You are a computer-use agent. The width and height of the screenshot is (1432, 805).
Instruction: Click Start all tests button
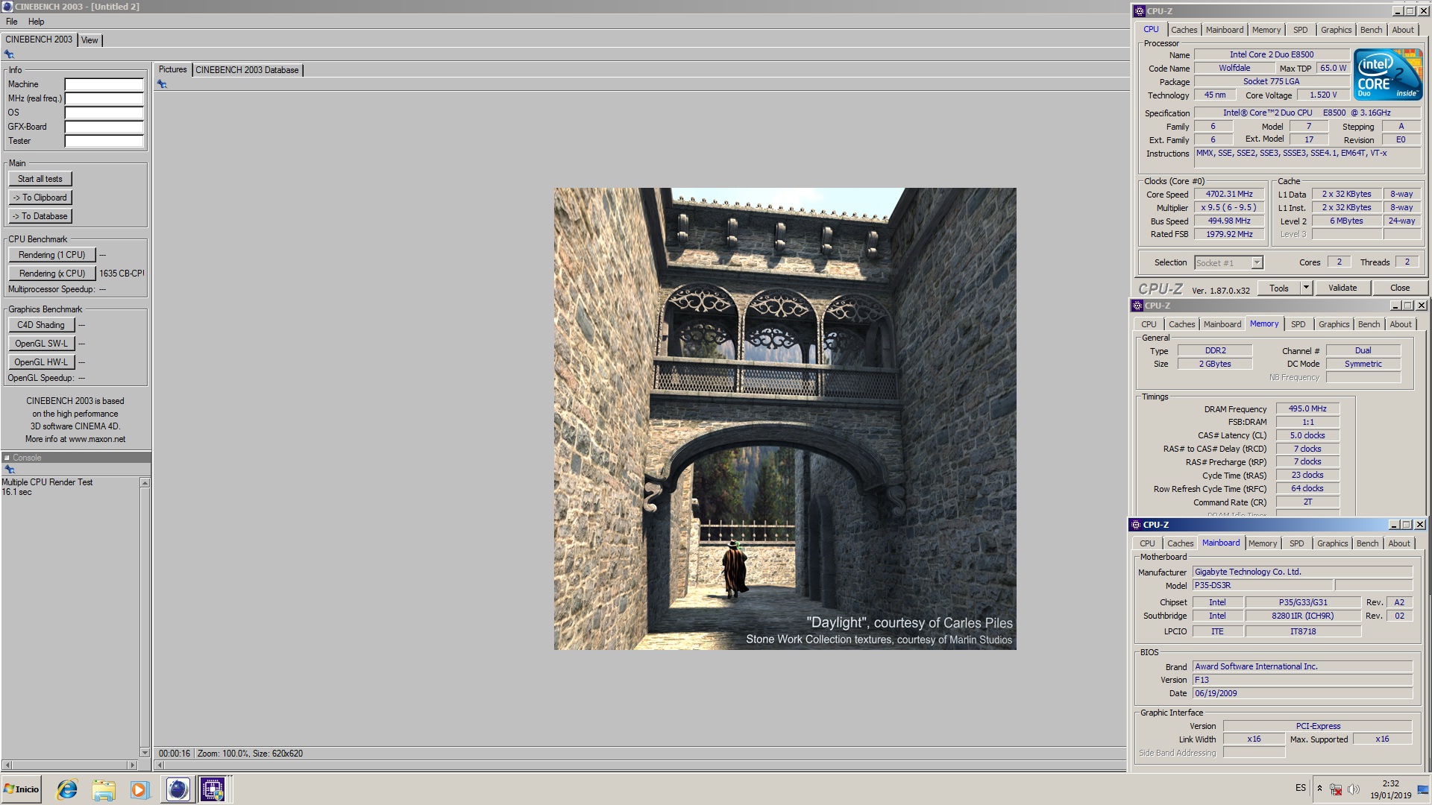coord(40,179)
